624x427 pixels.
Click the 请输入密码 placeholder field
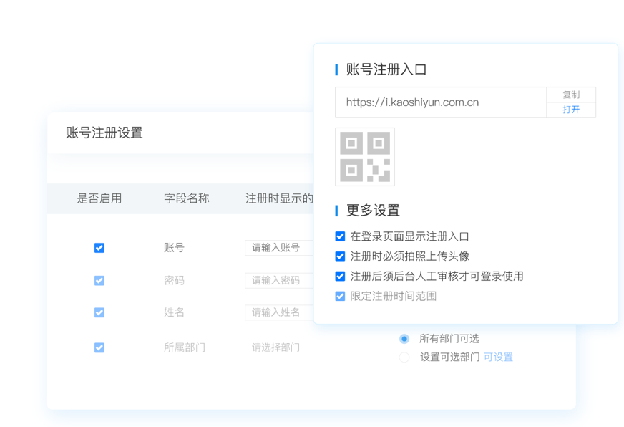278,280
